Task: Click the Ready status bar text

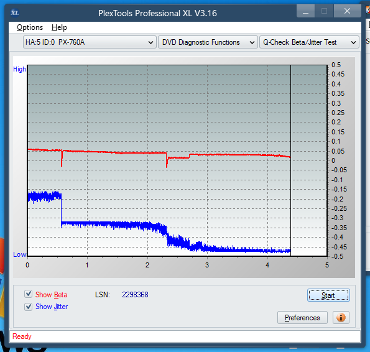Action: coord(22,336)
